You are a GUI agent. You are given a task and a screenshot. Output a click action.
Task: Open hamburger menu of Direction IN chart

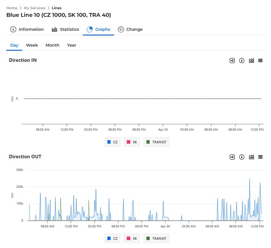coord(261,61)
